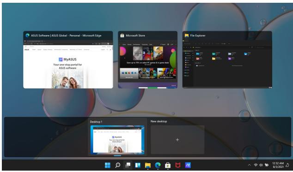Click the Edge icon in window title
The width and height of the screenshot is (293, 172).
click(28, 36)
